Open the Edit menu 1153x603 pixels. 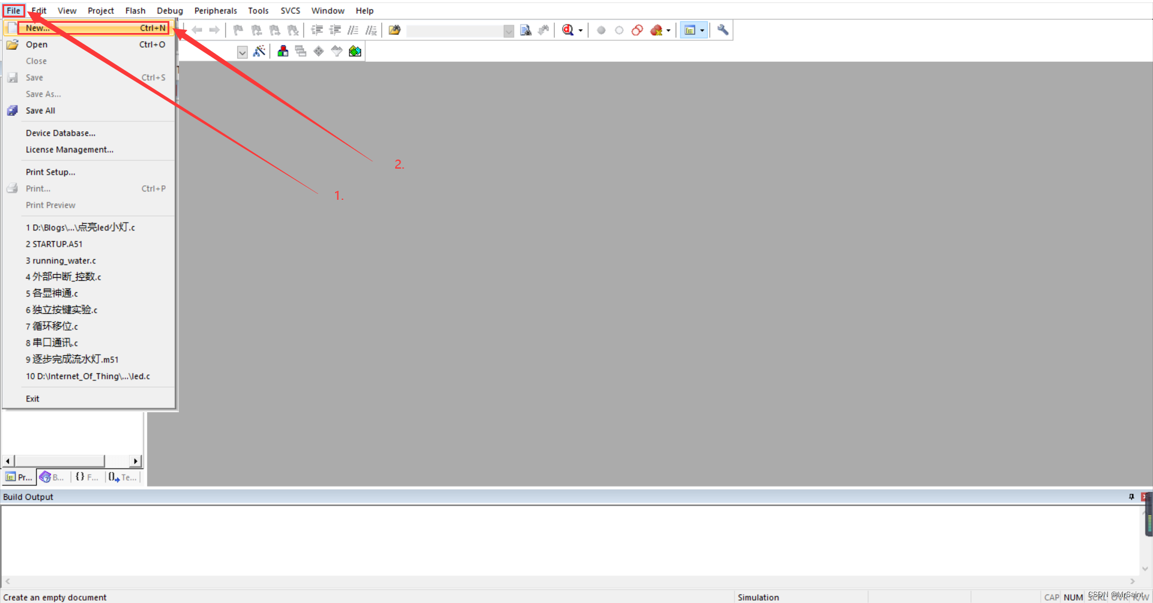point(39,11)
